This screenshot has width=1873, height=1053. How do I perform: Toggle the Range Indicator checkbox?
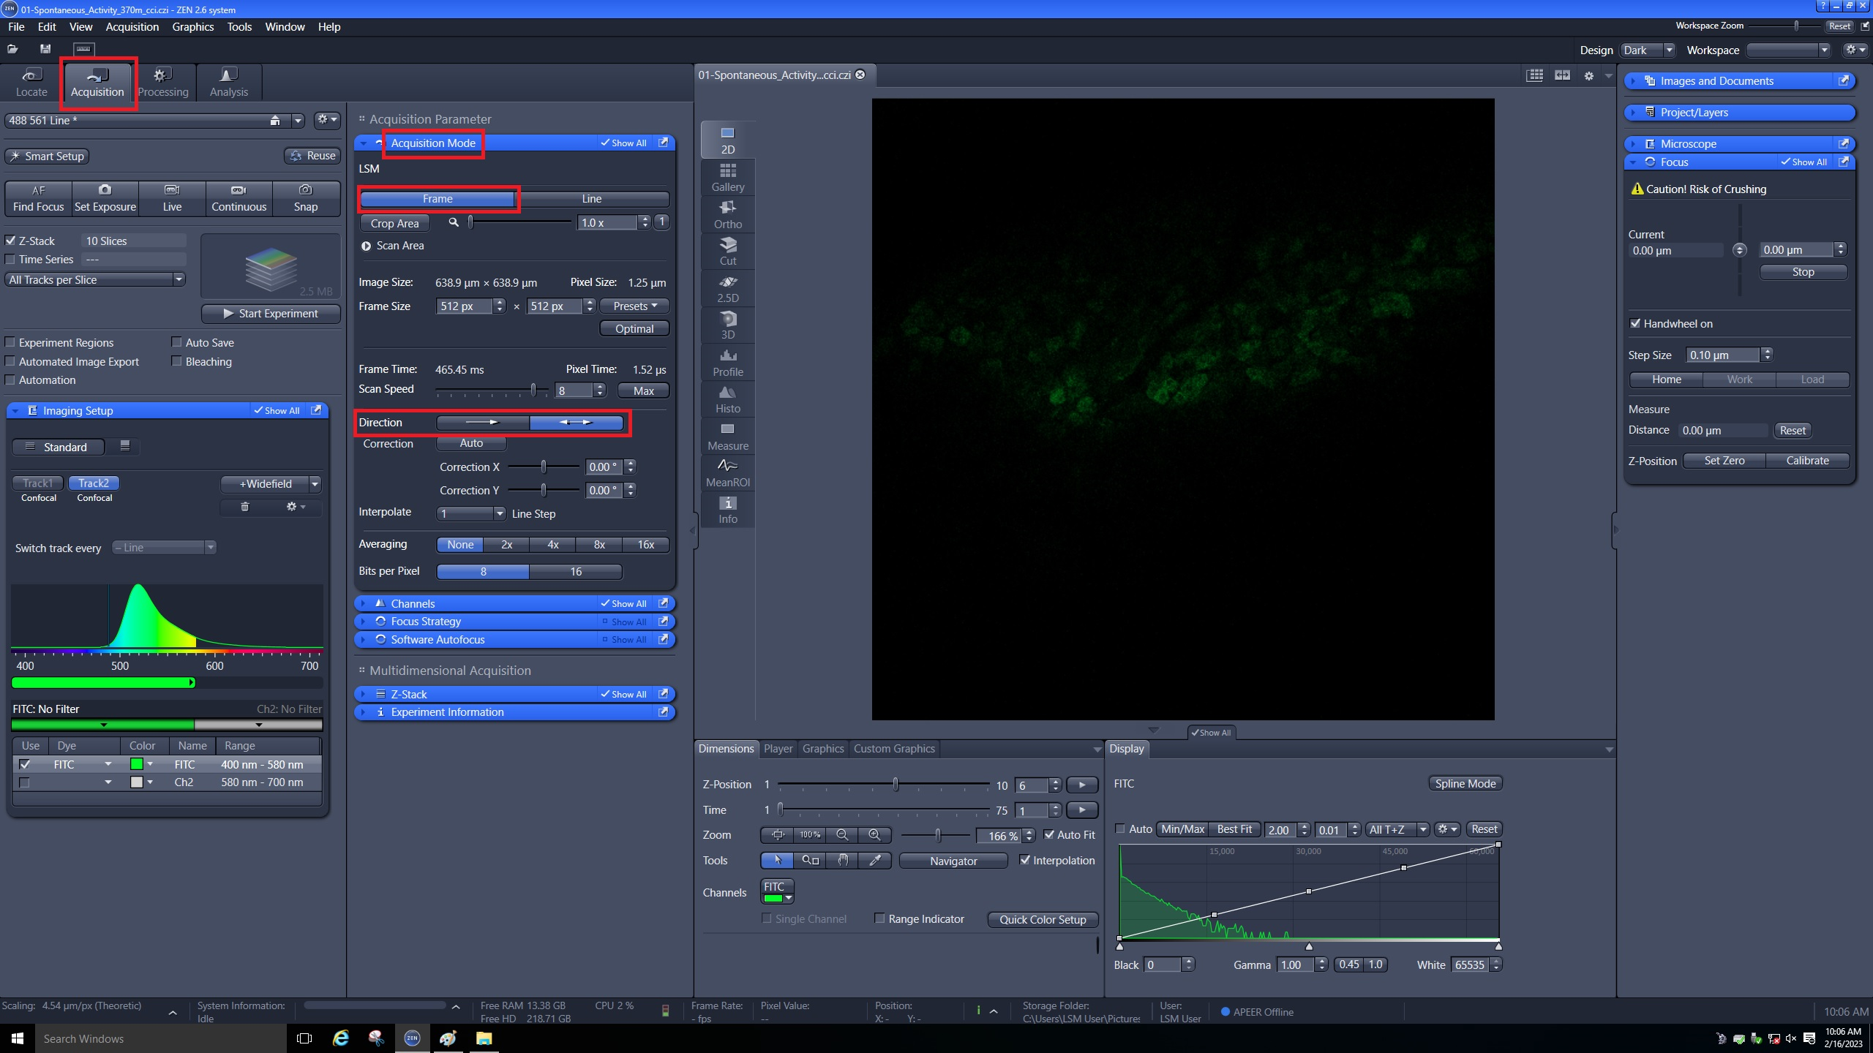[x=880, y=918]
